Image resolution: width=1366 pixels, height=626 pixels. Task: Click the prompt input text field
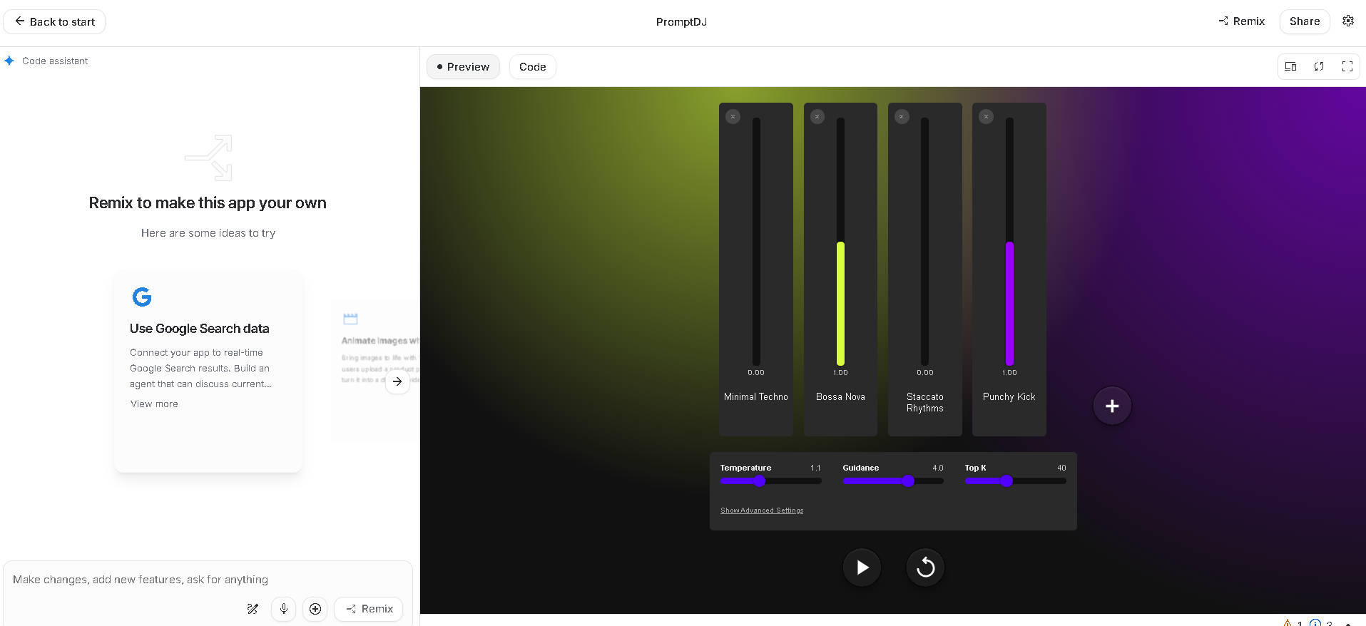[207, 580]
